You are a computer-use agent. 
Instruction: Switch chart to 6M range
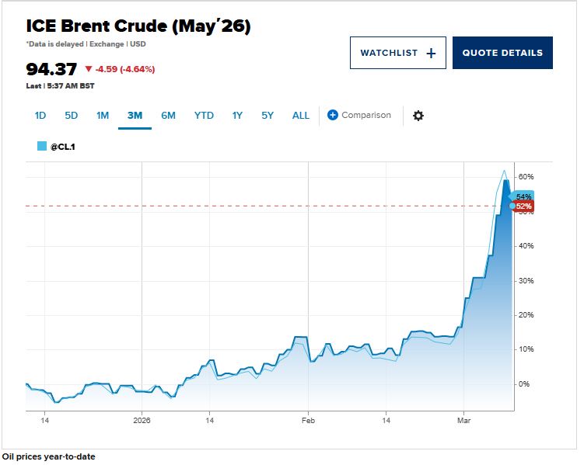pyautogui.click(x=168, y=116)
